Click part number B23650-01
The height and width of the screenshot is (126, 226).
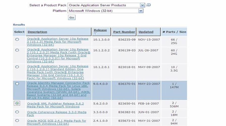[127, 103]
